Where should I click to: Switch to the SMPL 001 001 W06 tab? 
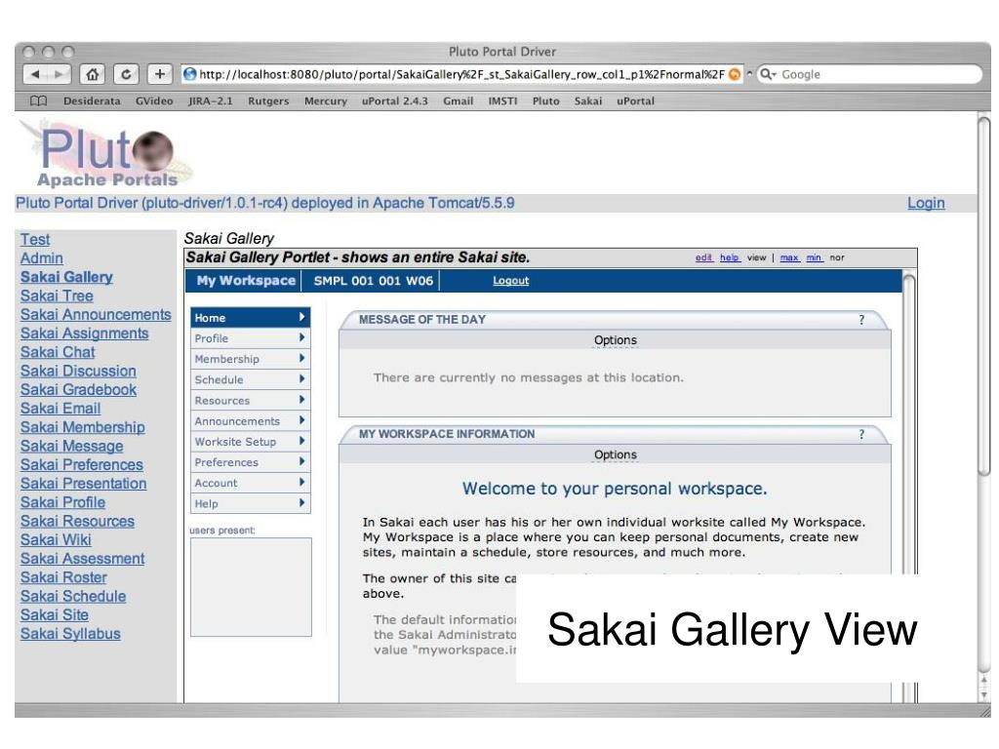[374, 281]
